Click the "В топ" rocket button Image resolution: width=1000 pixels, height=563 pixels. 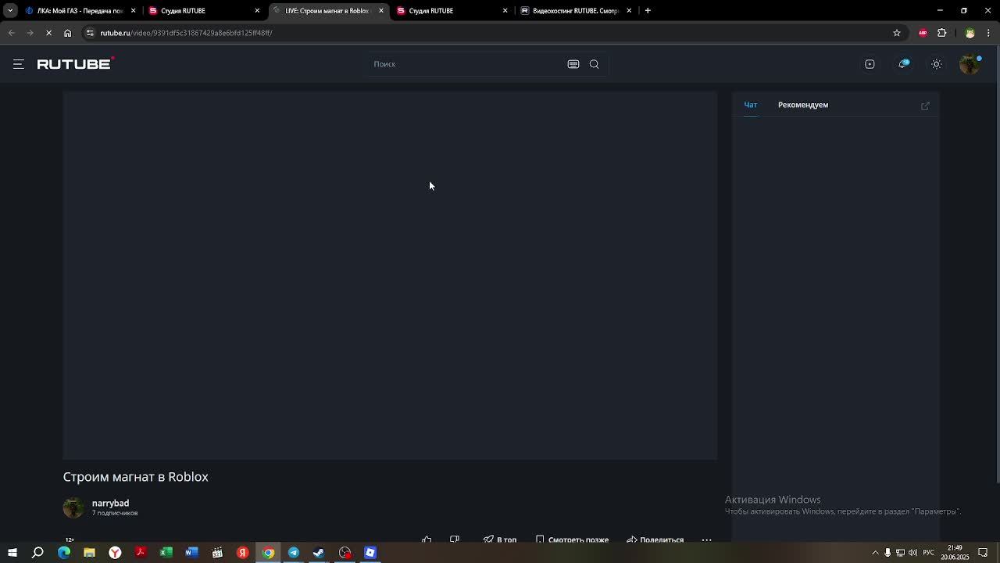[x=500, y=540]
